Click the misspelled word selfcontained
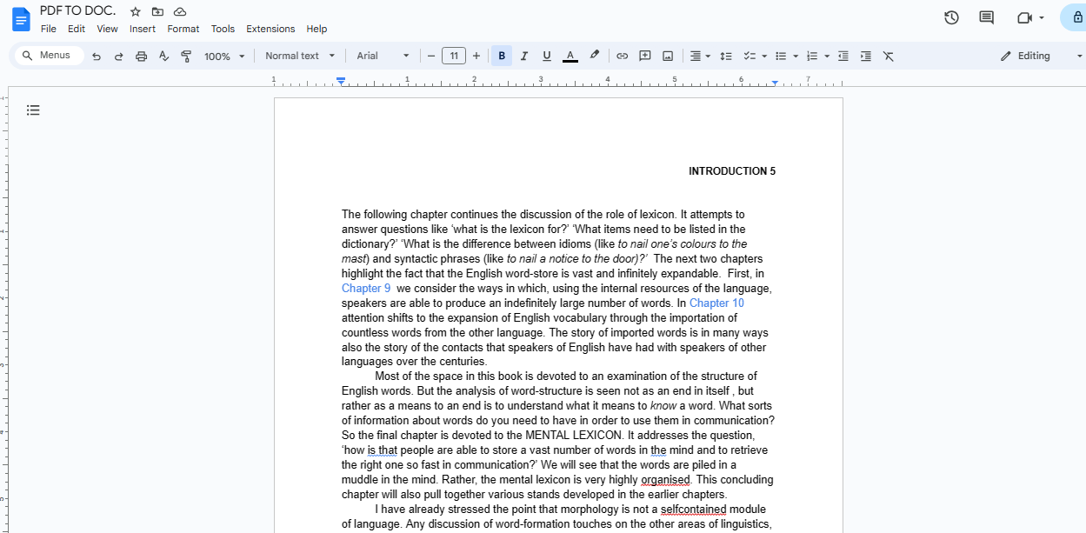The height and width of the screenshot is (533, 1086). 693,510
